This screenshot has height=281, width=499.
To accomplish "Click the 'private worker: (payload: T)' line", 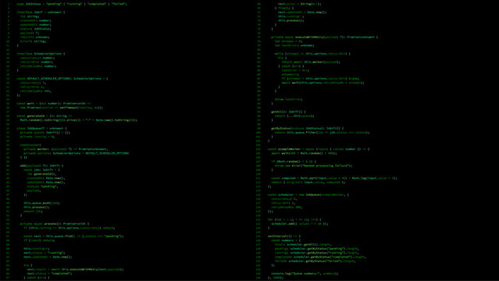I will pyautogui.click(x=66, y=149).
